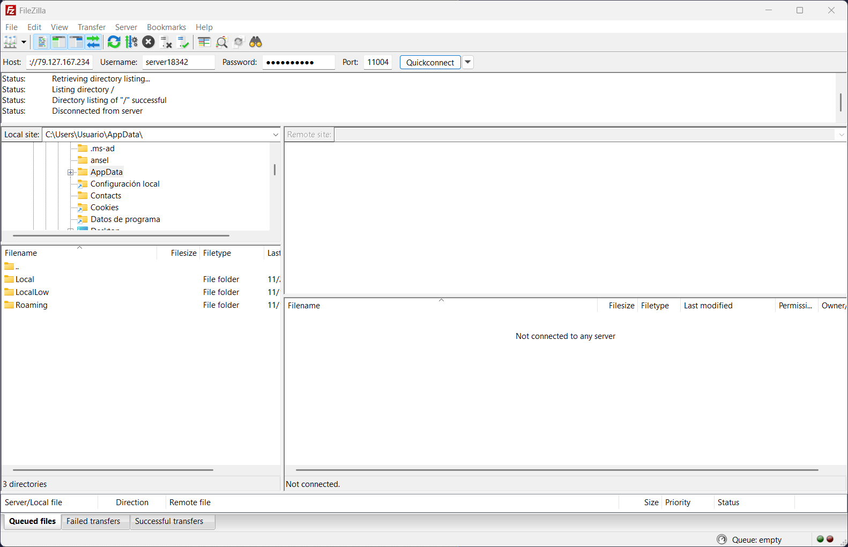The image size is (848, 547).
Task: Switch to the Failed transfers tab
Action: coord(93,521)
